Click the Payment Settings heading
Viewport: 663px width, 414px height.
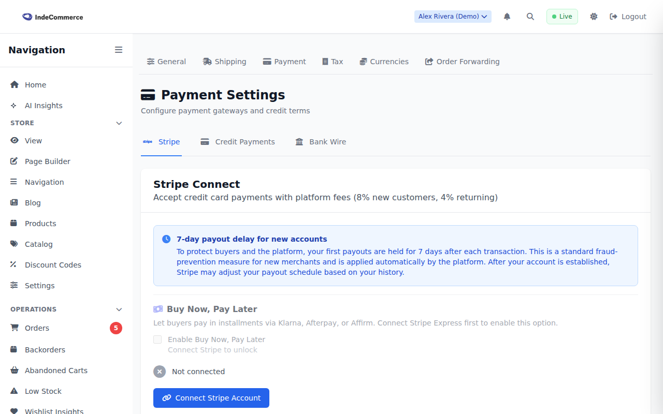point(223,95)
